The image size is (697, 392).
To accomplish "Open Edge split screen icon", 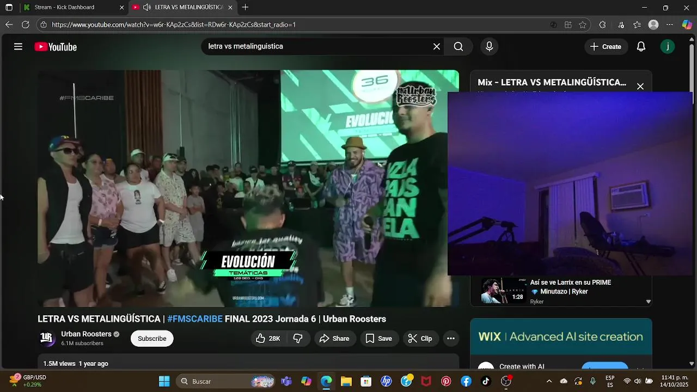I will click(568, 24).
